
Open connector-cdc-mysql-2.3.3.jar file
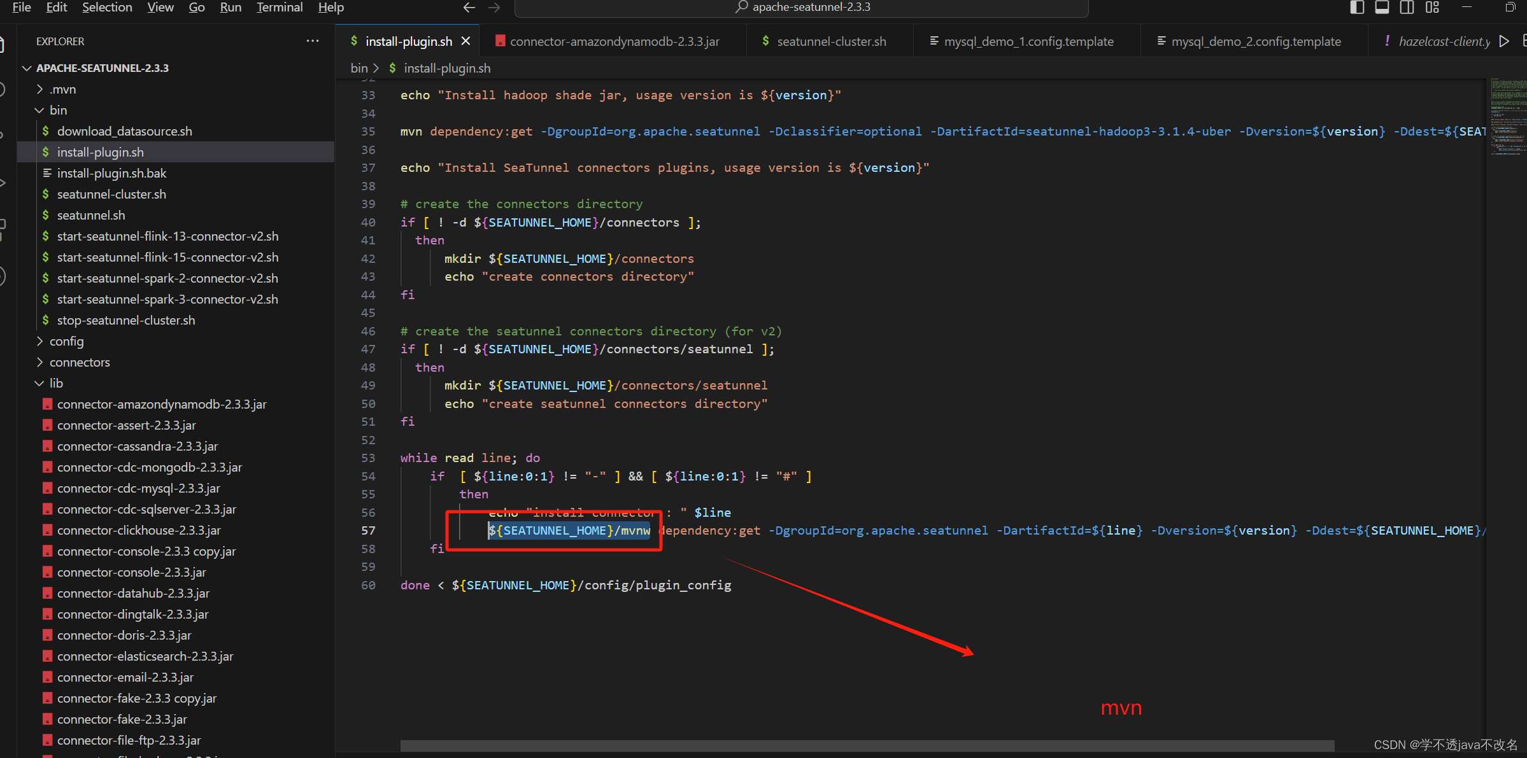click(x=138, y=488)
